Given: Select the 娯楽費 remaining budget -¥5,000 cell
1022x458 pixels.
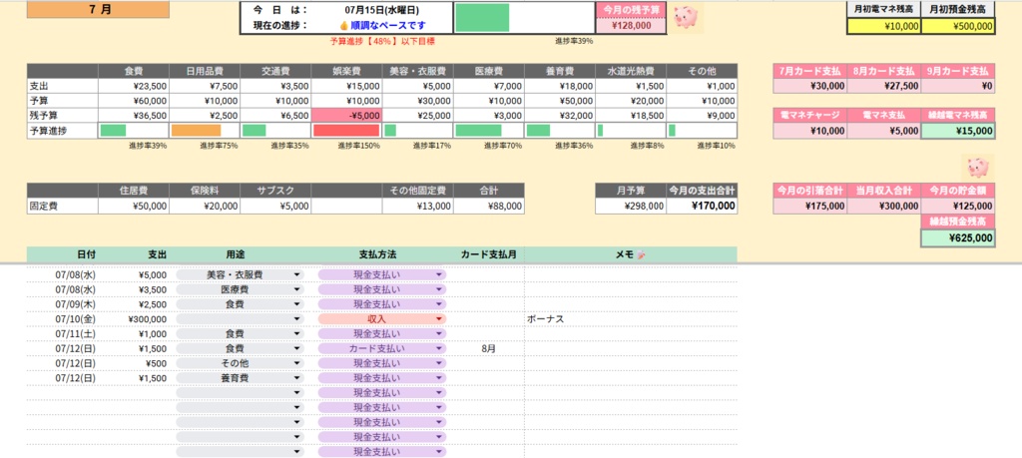Looking at the screenshot, I should click(346, 115).
